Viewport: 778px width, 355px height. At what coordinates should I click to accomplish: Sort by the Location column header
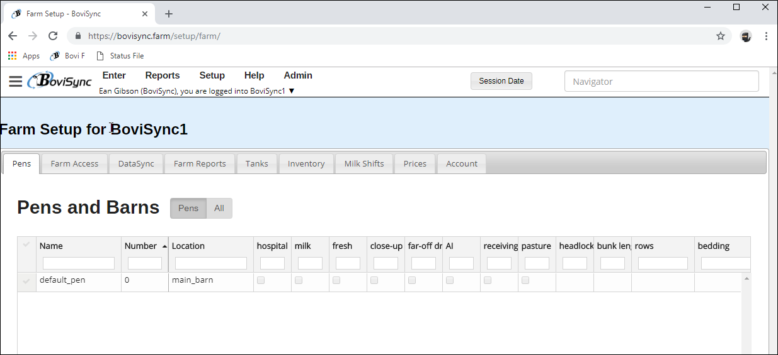[211, 246]
